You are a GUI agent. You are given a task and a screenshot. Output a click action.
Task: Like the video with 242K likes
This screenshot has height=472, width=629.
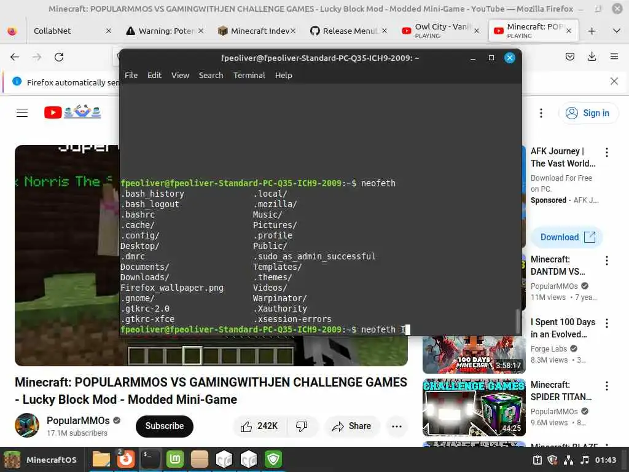coord(259,427)
